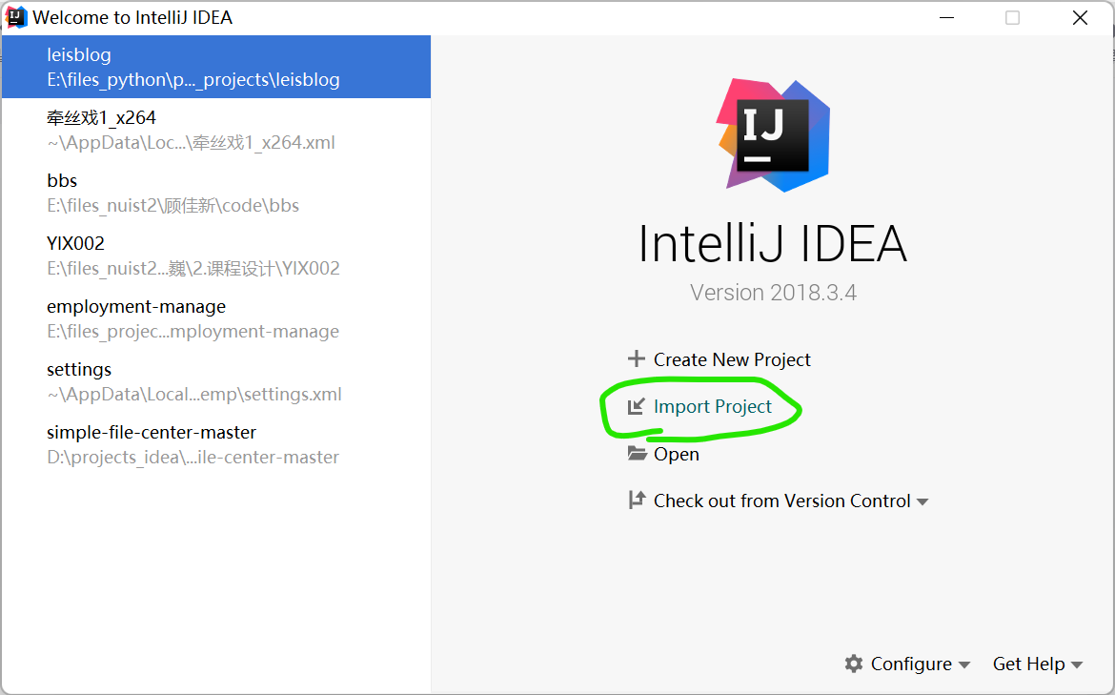
Task: Click the large IntelliJ IDEA logo
Action: point(773,133)
